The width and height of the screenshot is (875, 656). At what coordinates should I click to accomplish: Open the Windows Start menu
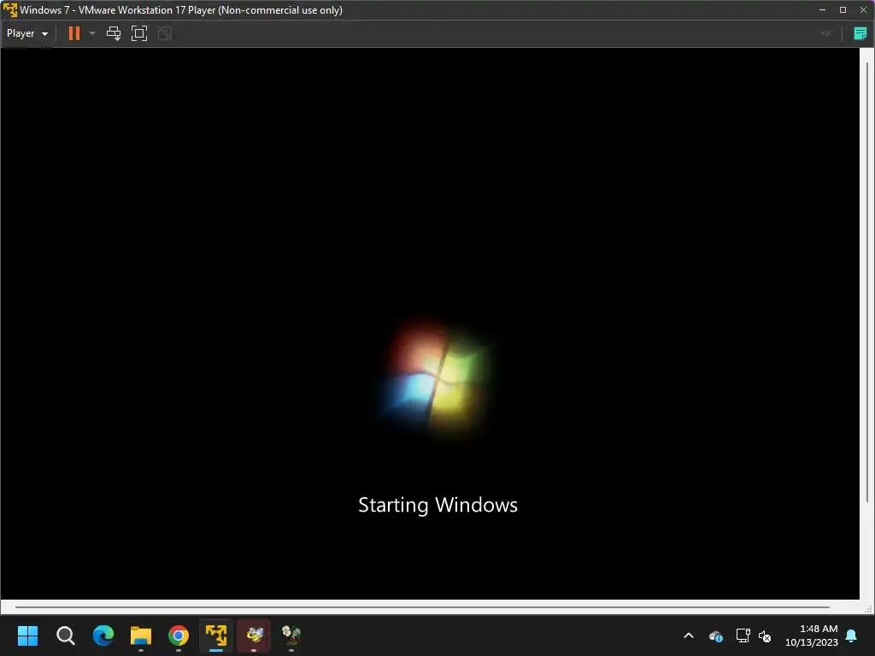coord(27,635)
